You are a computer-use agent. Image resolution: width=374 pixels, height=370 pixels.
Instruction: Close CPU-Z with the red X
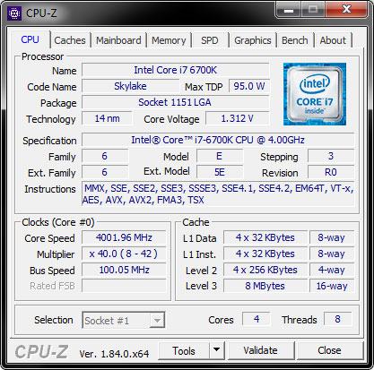coord(346,10)
